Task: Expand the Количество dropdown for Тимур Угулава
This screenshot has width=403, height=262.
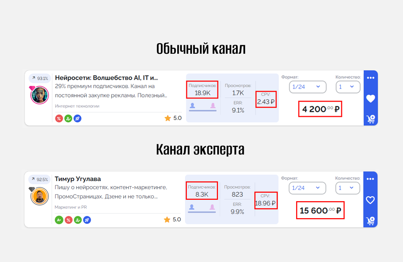Action: click(x=347, y=188)
